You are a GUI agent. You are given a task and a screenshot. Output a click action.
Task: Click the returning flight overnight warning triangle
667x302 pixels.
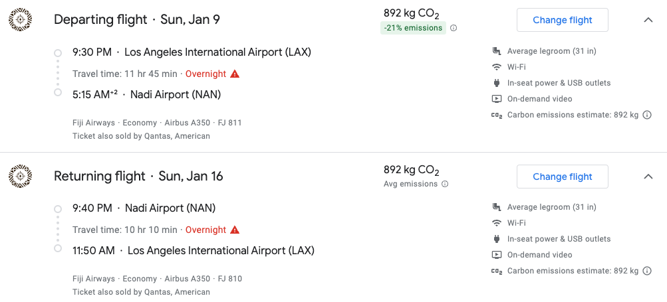(235, 230)
